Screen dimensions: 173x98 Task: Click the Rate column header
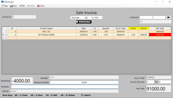pos(84,28)
